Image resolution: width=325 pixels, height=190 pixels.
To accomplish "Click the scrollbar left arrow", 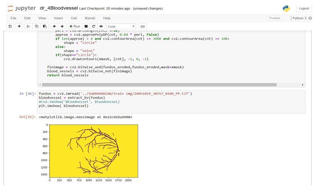I will pyautogui.click(x=40, y=85).
